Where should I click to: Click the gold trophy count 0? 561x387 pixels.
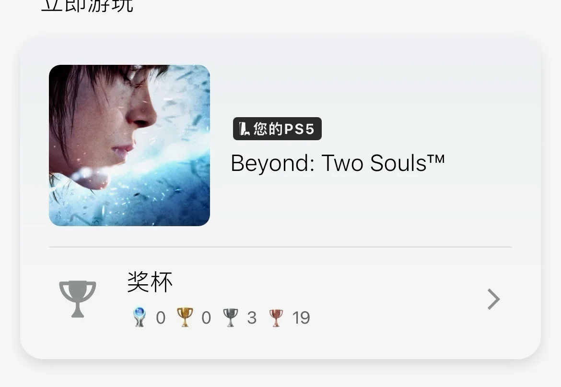[x=206, y=318]
